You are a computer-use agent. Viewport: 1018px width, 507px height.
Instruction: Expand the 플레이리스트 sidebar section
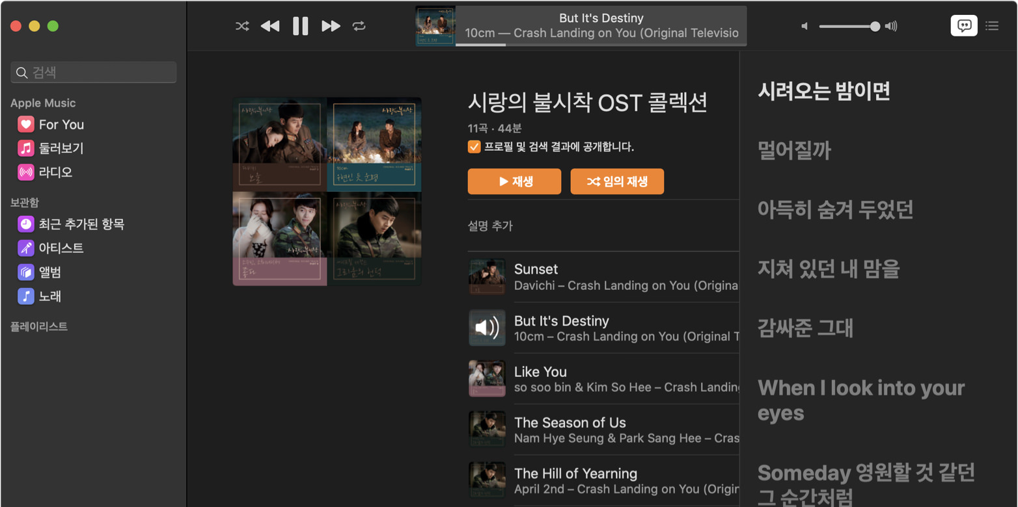39,326
